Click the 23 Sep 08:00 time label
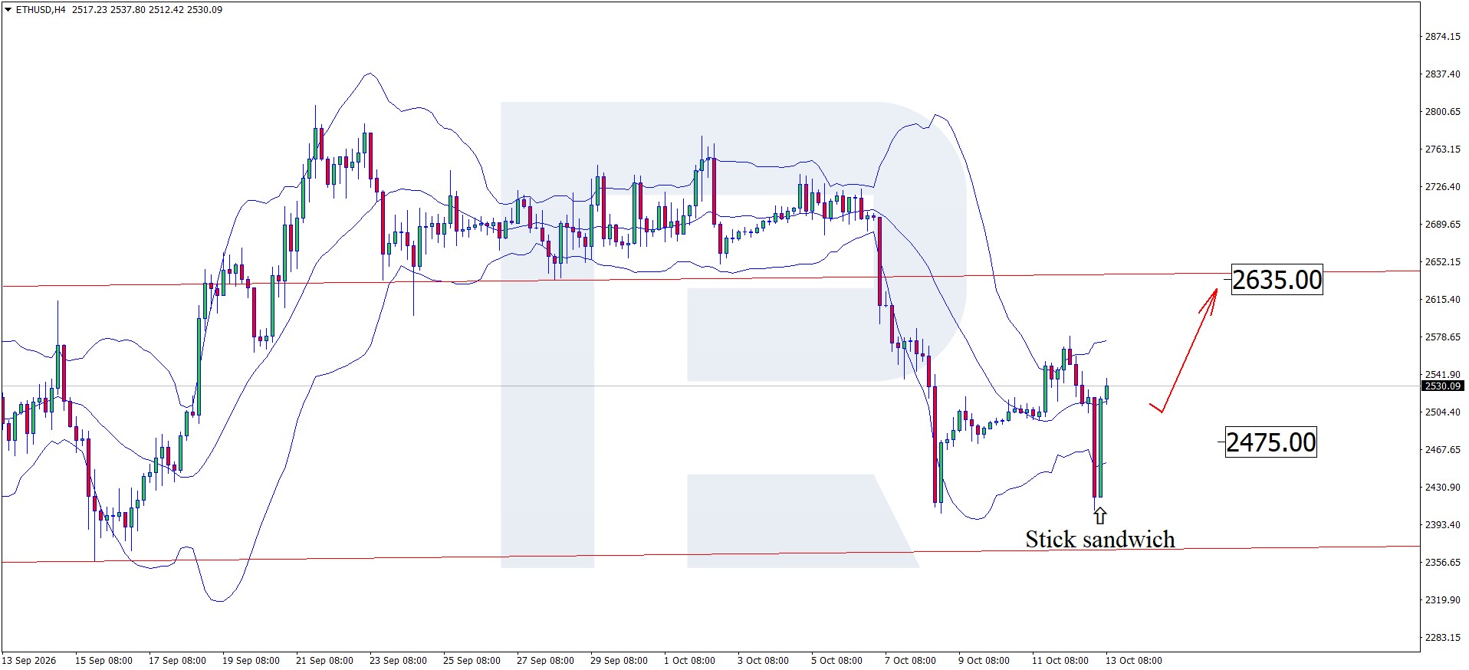 pyautogui.click(x=398, y=661)
